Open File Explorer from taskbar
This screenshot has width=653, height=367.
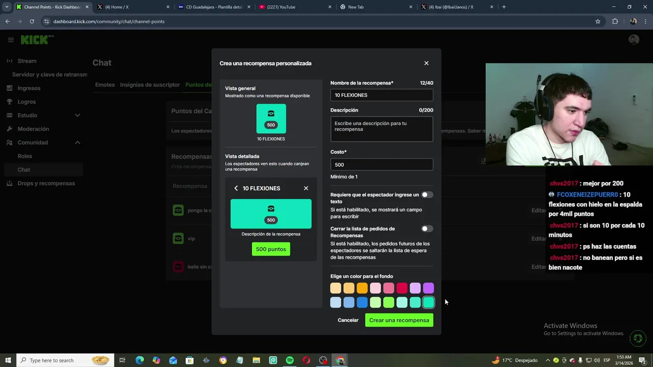[x=256, y=360]
